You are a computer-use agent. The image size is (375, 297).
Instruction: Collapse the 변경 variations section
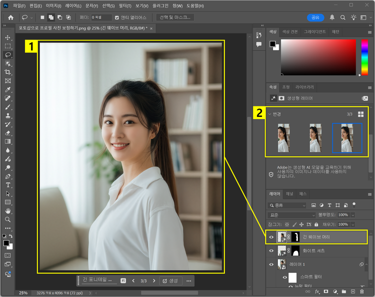269,114
